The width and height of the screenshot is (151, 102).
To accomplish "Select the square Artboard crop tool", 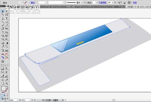I will point(3,80).
